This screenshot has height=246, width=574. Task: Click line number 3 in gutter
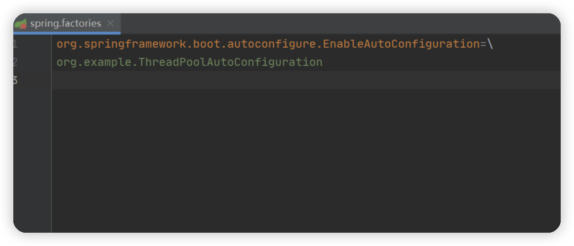15,80
